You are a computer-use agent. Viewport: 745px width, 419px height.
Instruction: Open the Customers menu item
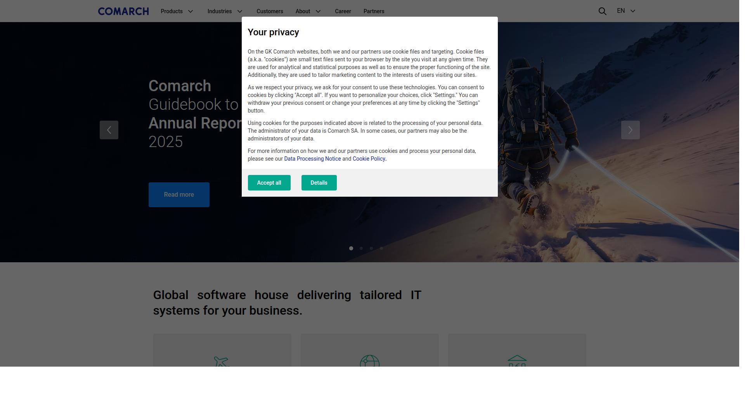tap(270, 11)
